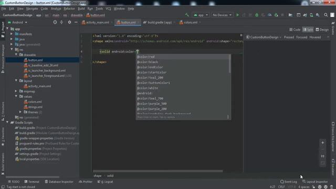Open Structure side tab
Viewport: 336px width, 189px height.
coord(3,111)
